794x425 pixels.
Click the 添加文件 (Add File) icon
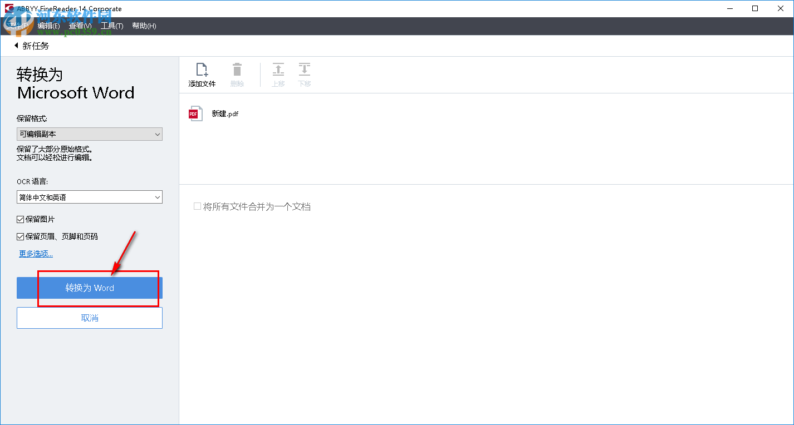202,72
